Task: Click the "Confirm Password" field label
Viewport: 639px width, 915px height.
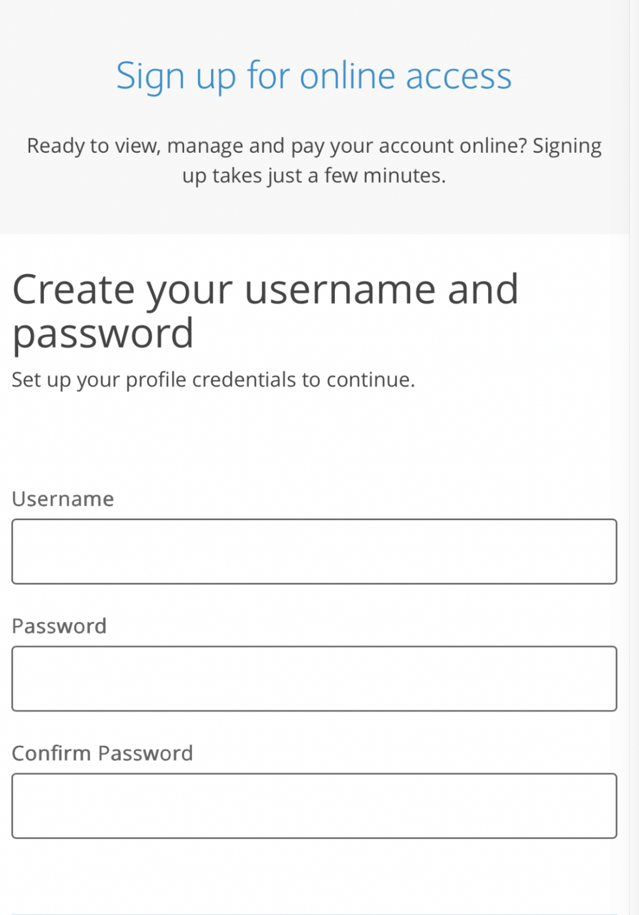Action: tap(102, 753)
